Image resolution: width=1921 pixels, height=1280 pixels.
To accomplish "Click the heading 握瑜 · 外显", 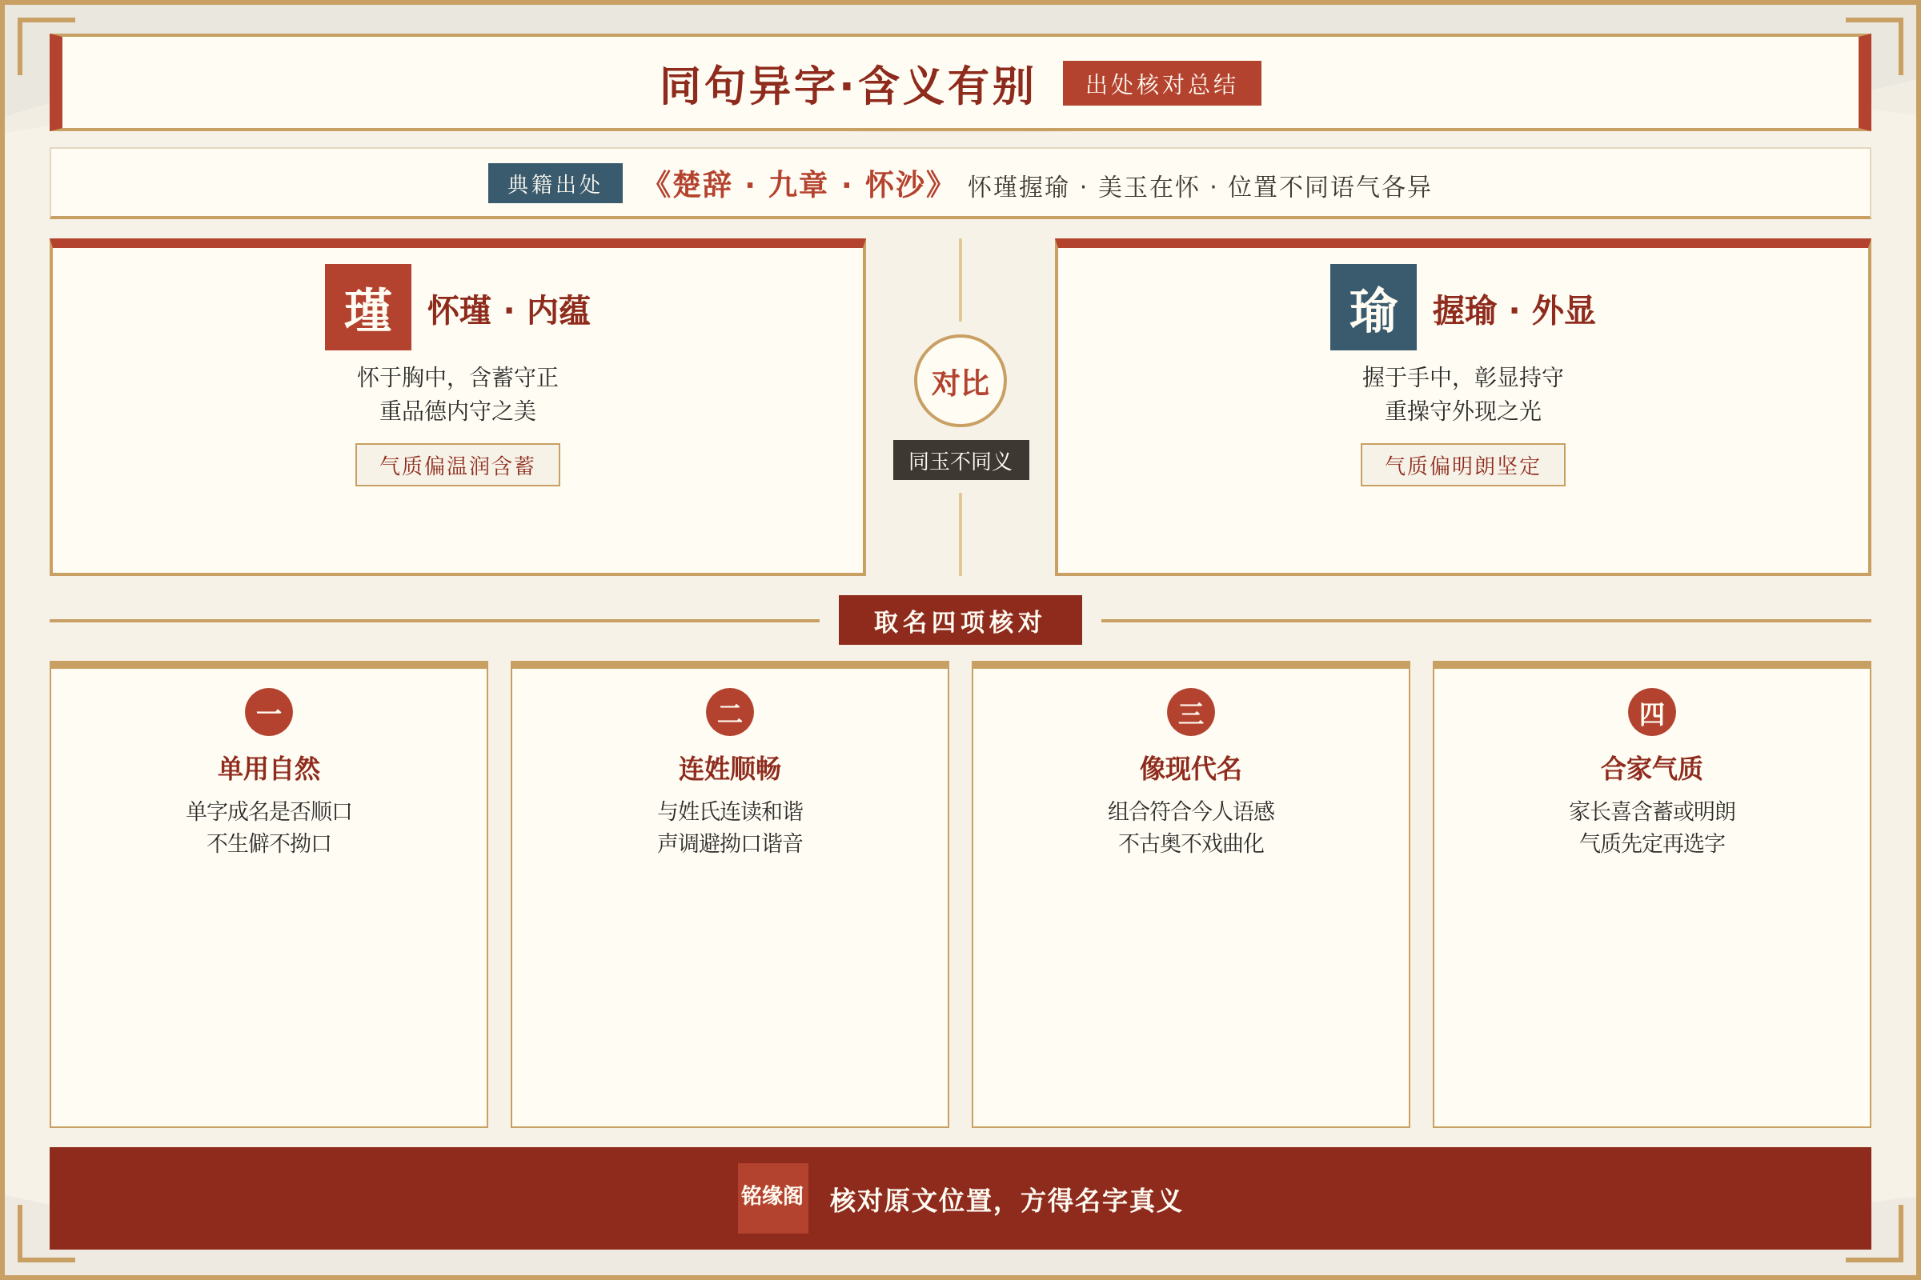I will click(1514, 310).
